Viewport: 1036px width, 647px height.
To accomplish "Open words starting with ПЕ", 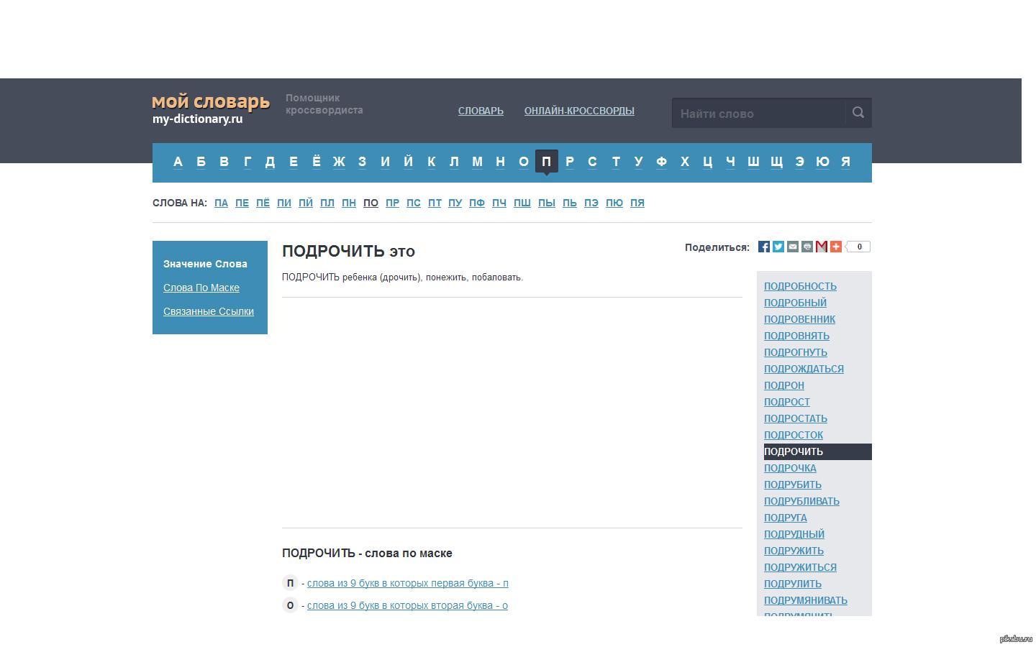I will click(242, 203).
